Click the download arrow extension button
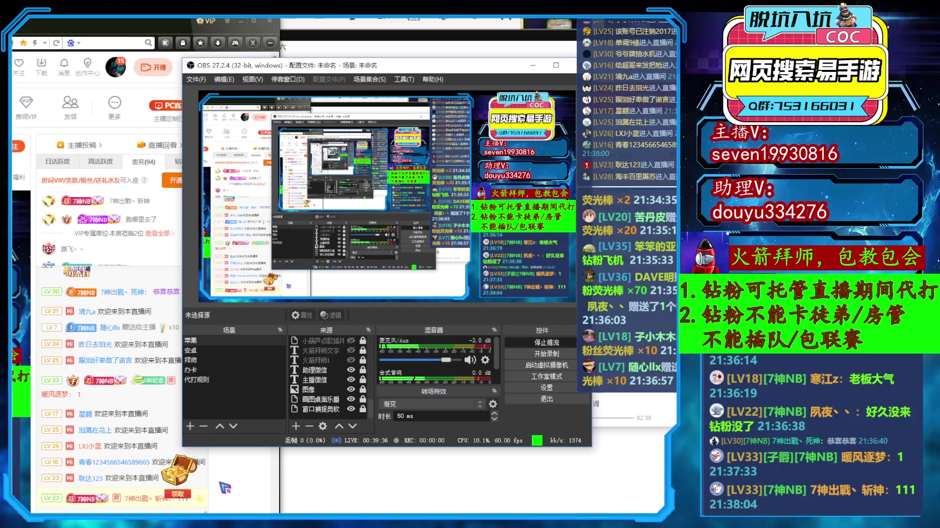940x528 pixels. click(218, 43)
